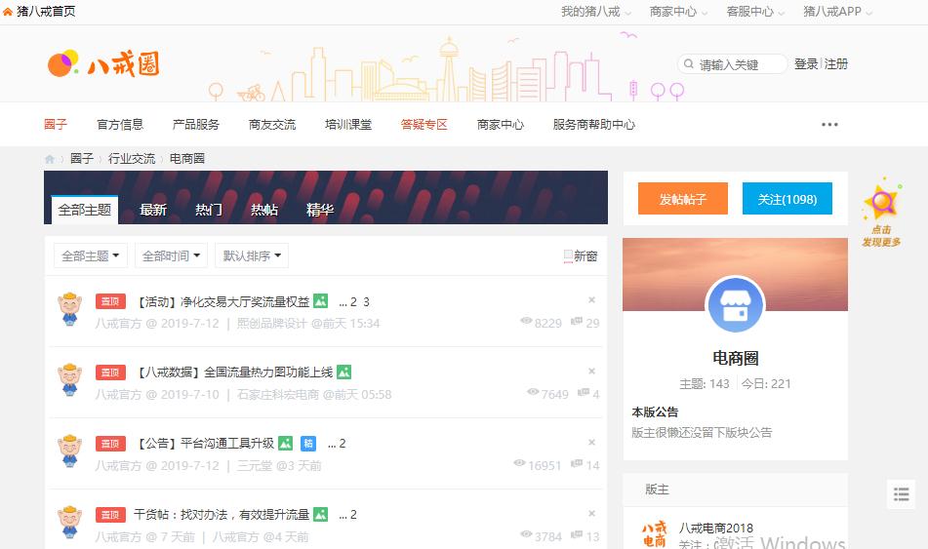Expand the 客服中心 top menu
Image resolution: width=928 pixels, height=549 pixels.
click(x=754, y=12)
